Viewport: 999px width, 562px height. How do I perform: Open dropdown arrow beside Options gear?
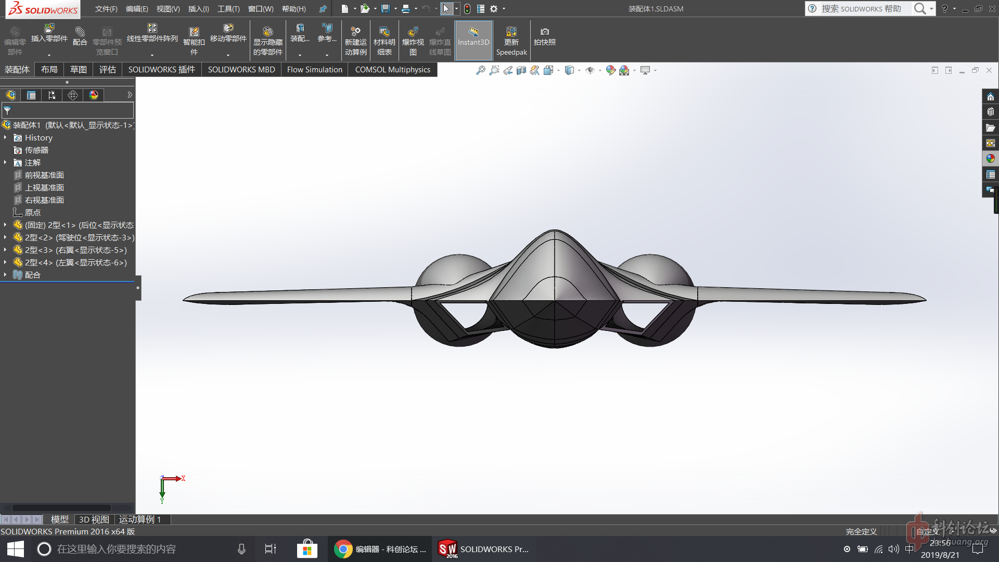pyautogui.click(x=504, y=9)
